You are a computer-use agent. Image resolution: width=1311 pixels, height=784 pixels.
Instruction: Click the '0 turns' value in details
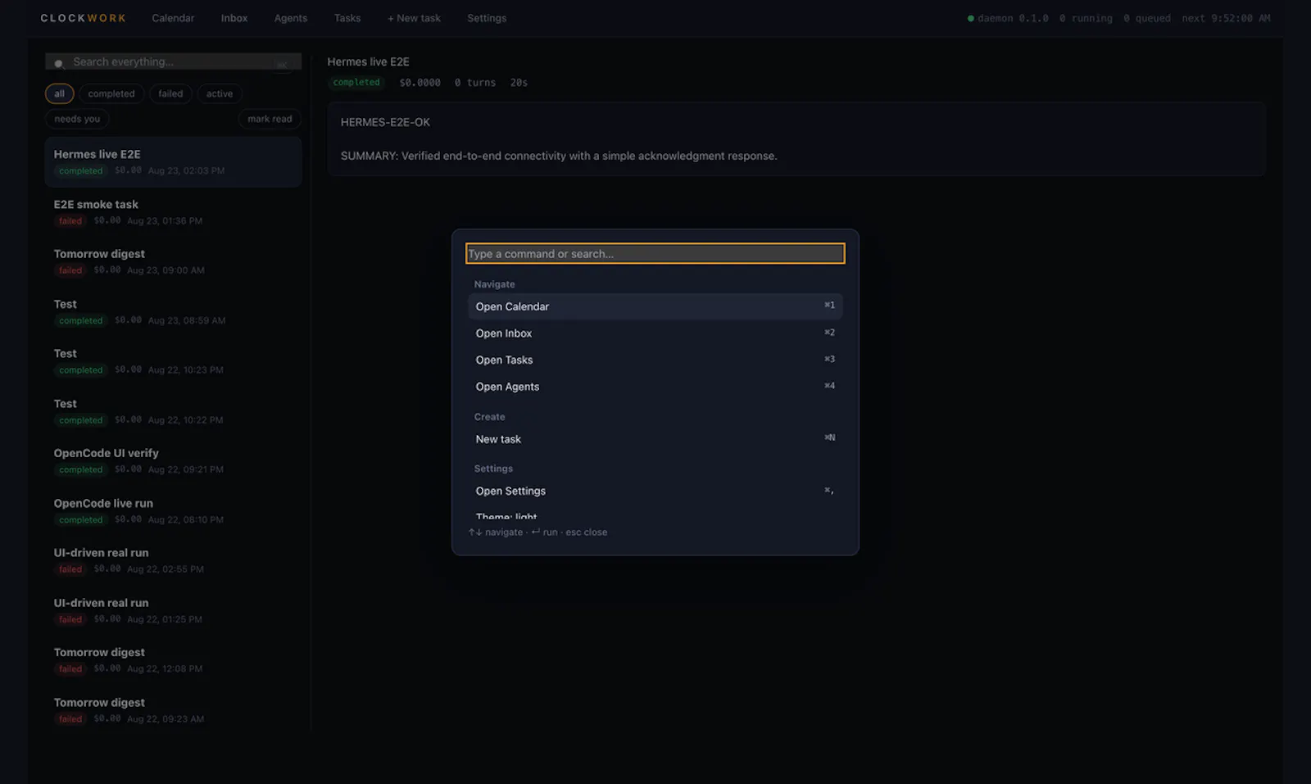475,83
